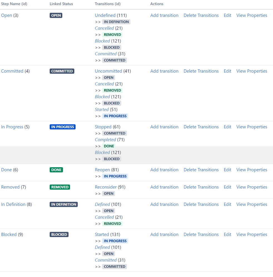Click the REMOVED status lozenge beside Removed
273x277 pixels.
tap(60, 187)
